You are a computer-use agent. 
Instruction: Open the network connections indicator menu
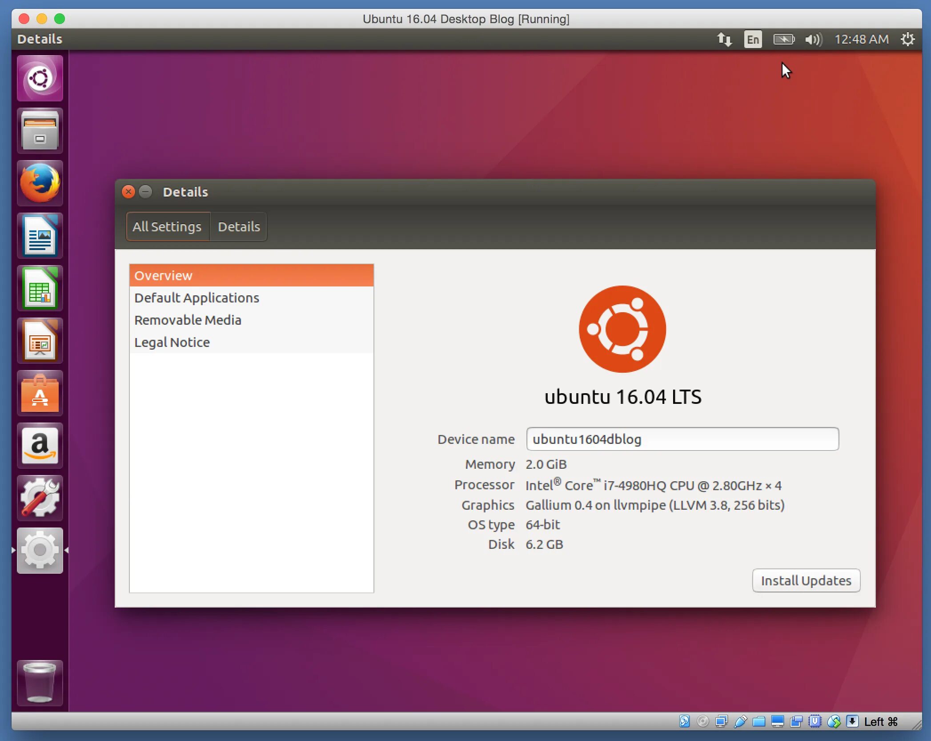(724, 40)
